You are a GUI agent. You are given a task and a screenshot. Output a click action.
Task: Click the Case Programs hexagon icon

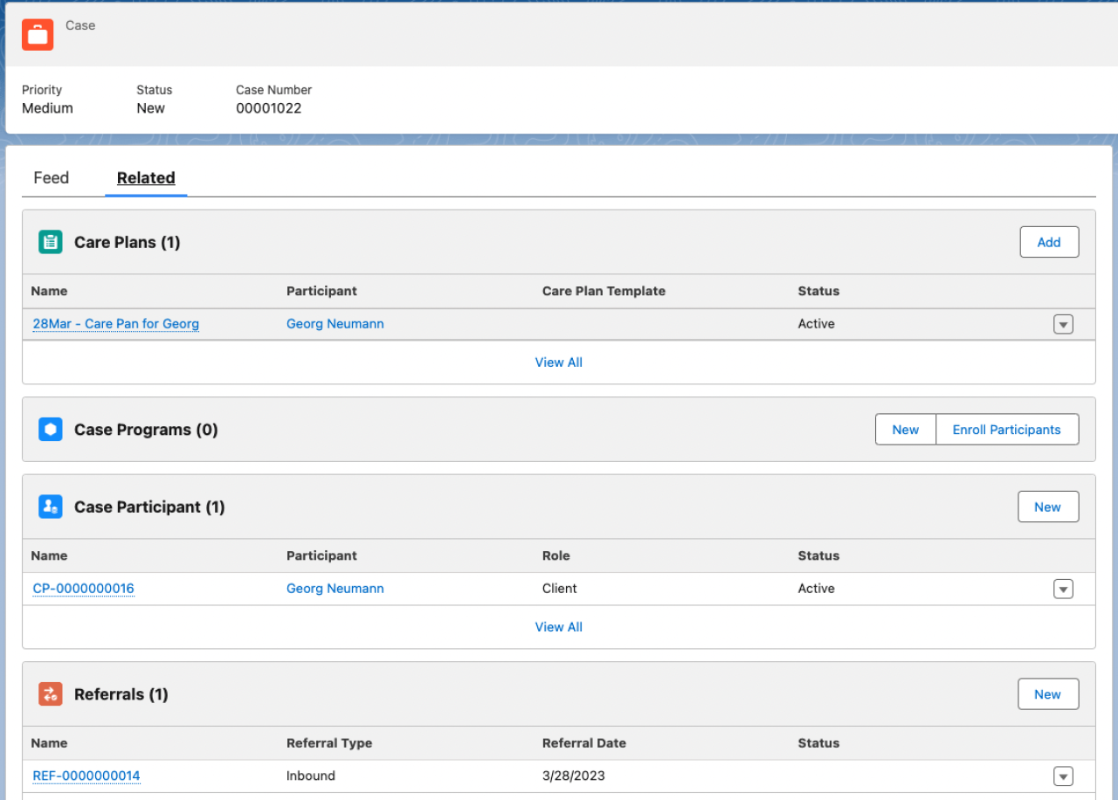(51, 430)
